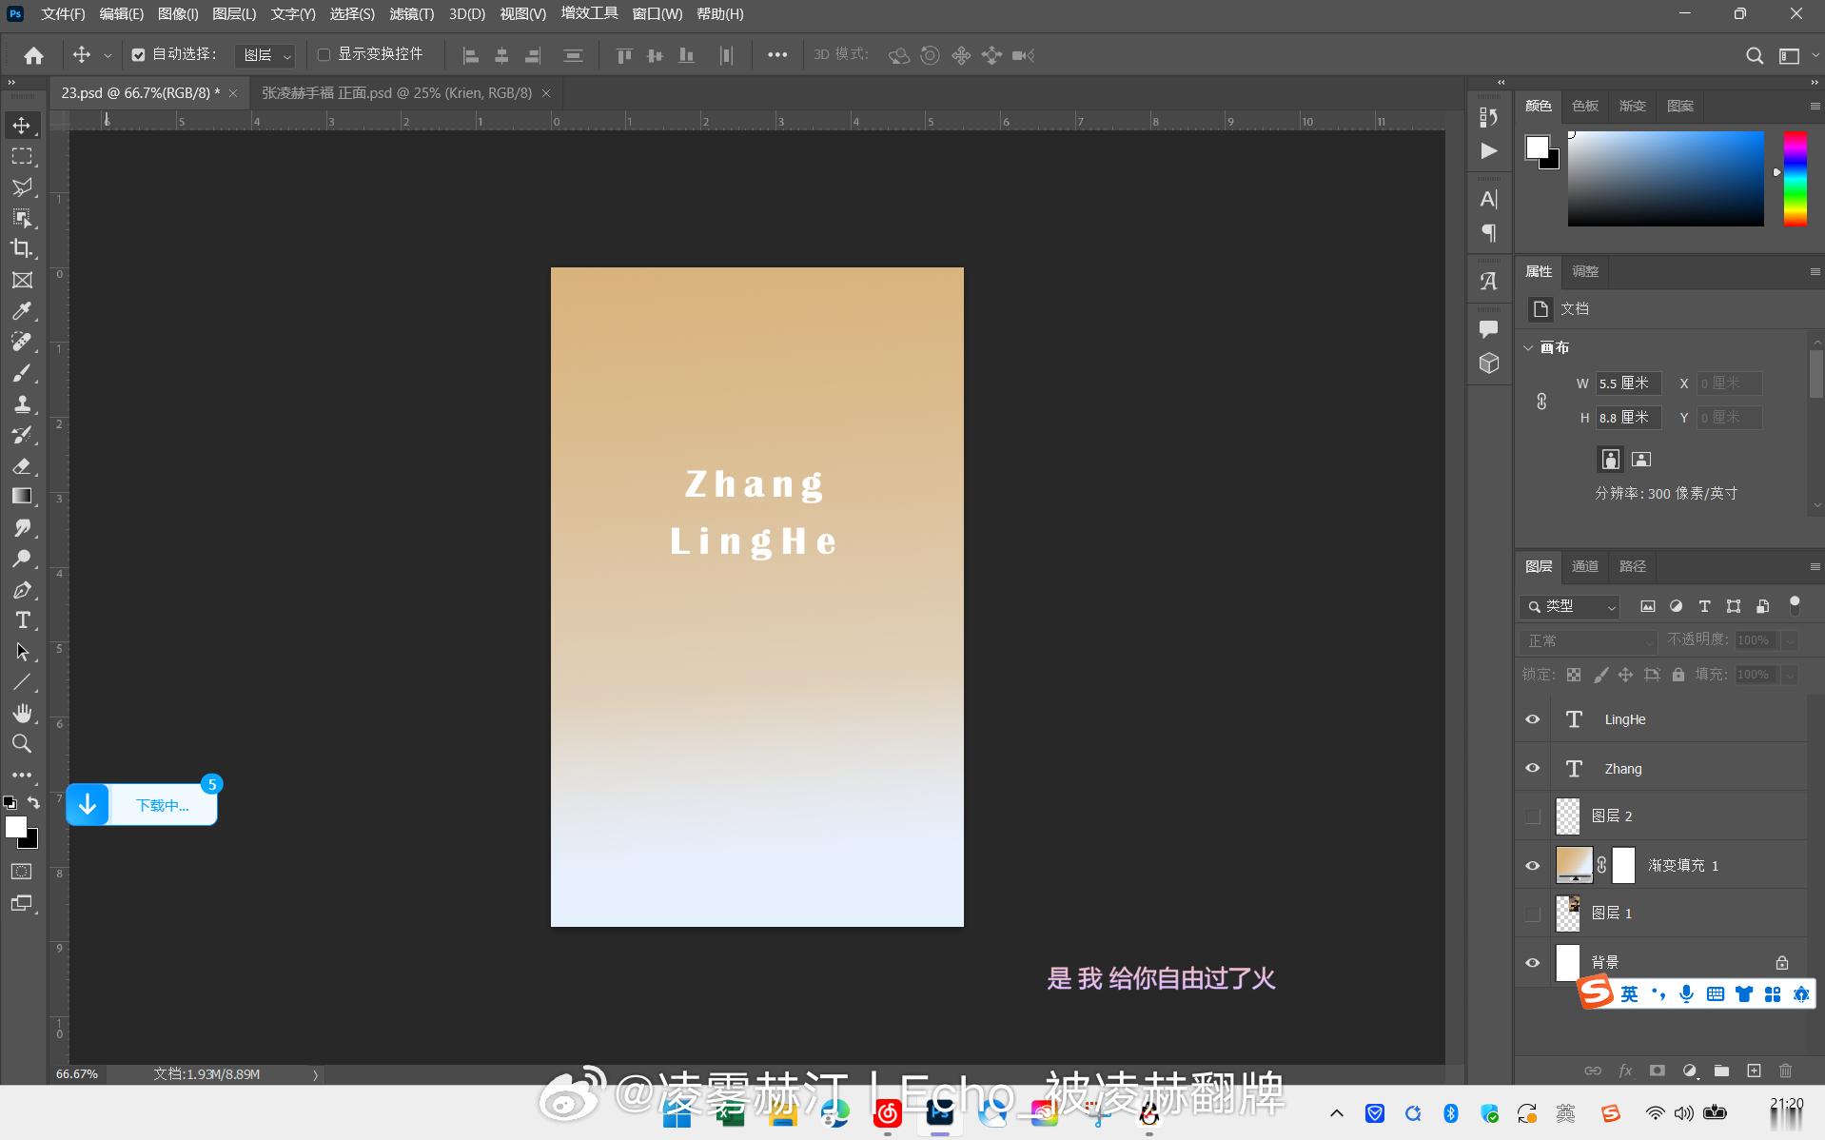
Task: Open the Character panel icon in dock
Action: [1489, 199]
